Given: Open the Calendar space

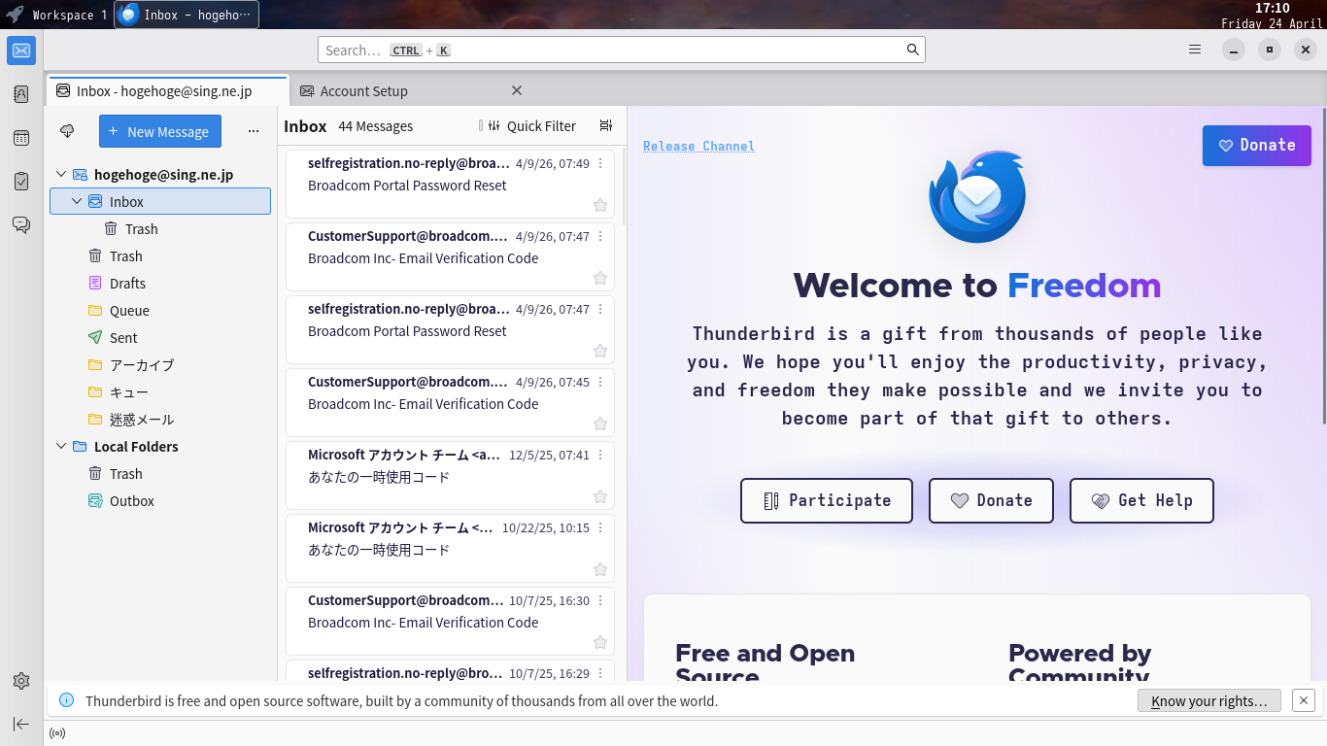Looking at the screenshot, I should pos(21,138).
